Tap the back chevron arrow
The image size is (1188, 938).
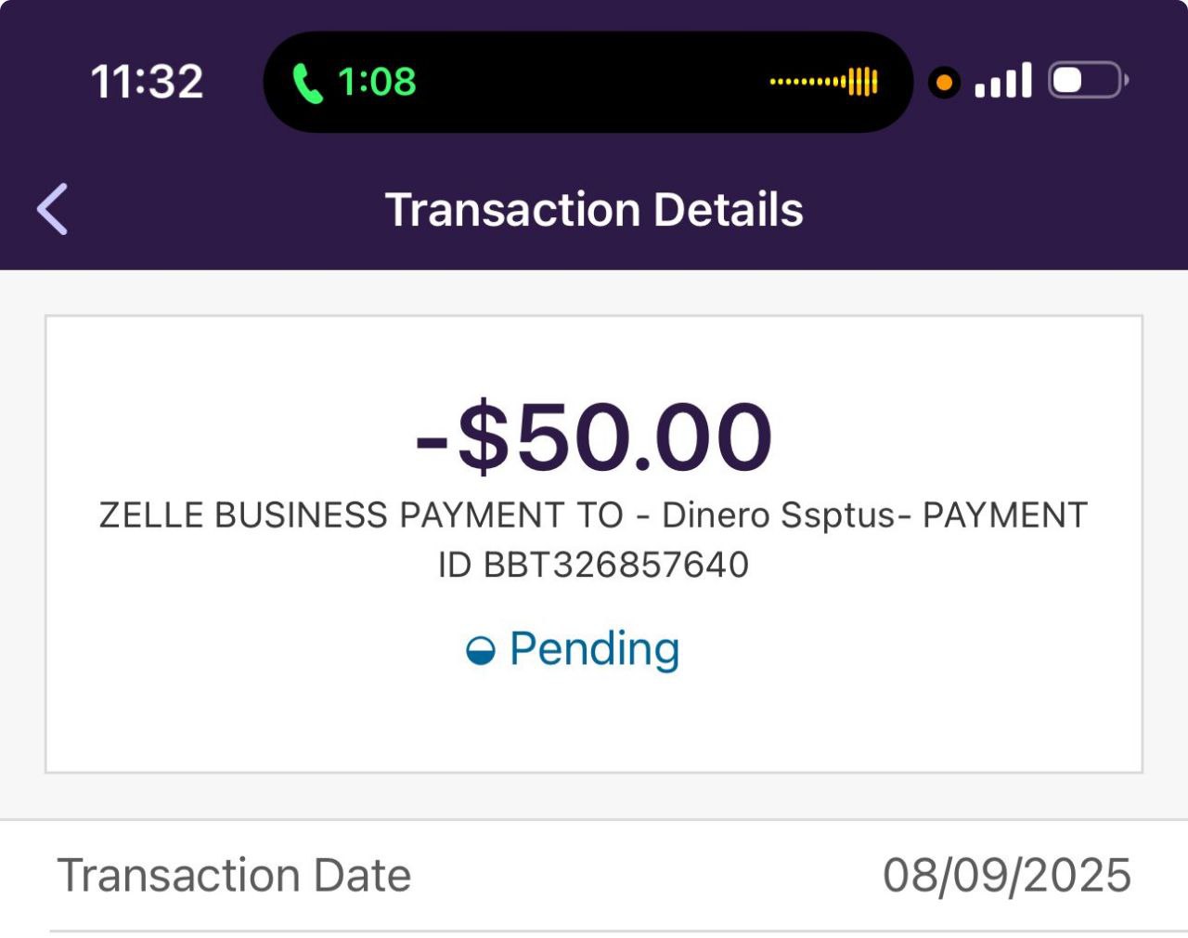(x=53, y=209)
